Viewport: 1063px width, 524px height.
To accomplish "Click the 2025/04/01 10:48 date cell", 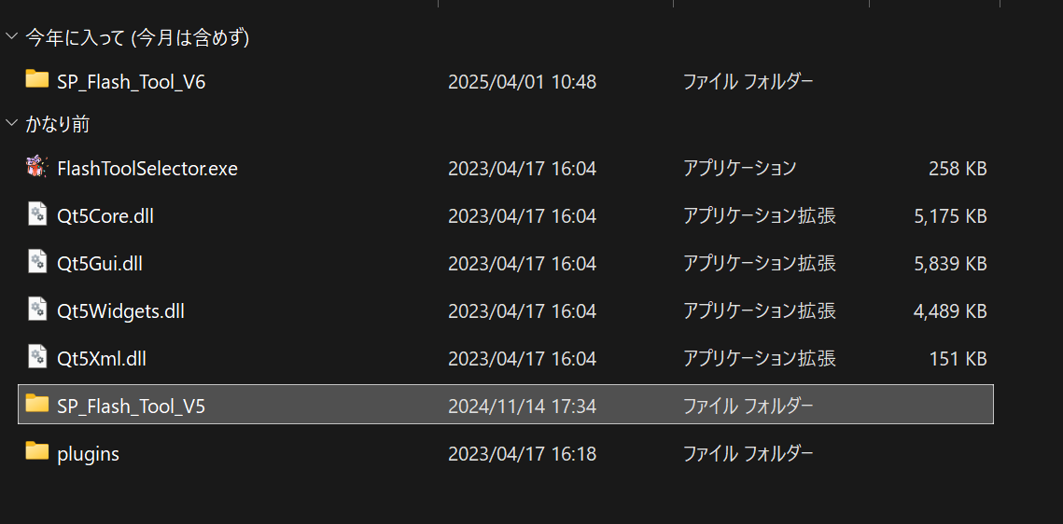I will (522, 82).
